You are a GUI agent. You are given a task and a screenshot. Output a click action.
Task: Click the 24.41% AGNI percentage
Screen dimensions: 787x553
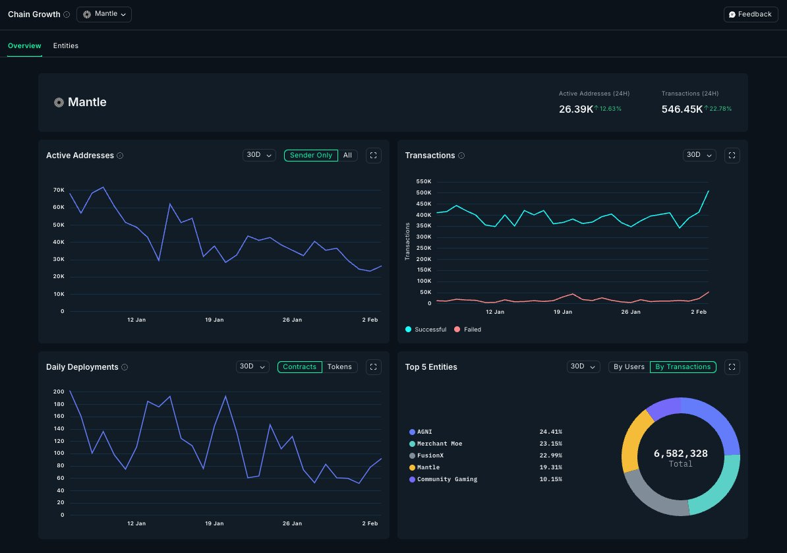(x=550, y=432)
